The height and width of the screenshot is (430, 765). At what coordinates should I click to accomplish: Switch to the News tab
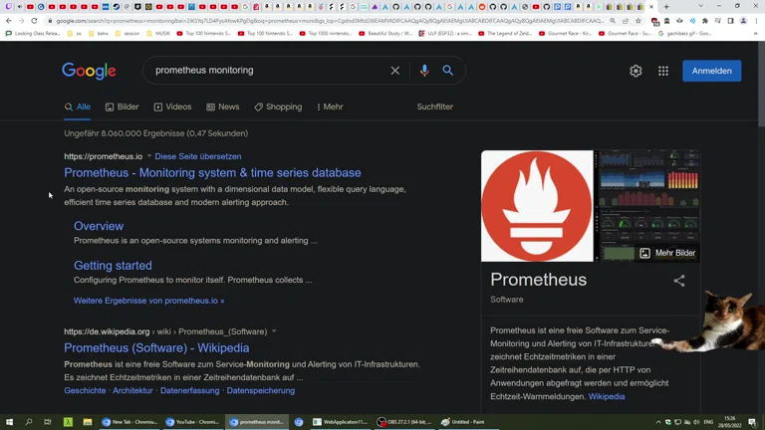tap(222, 107)
